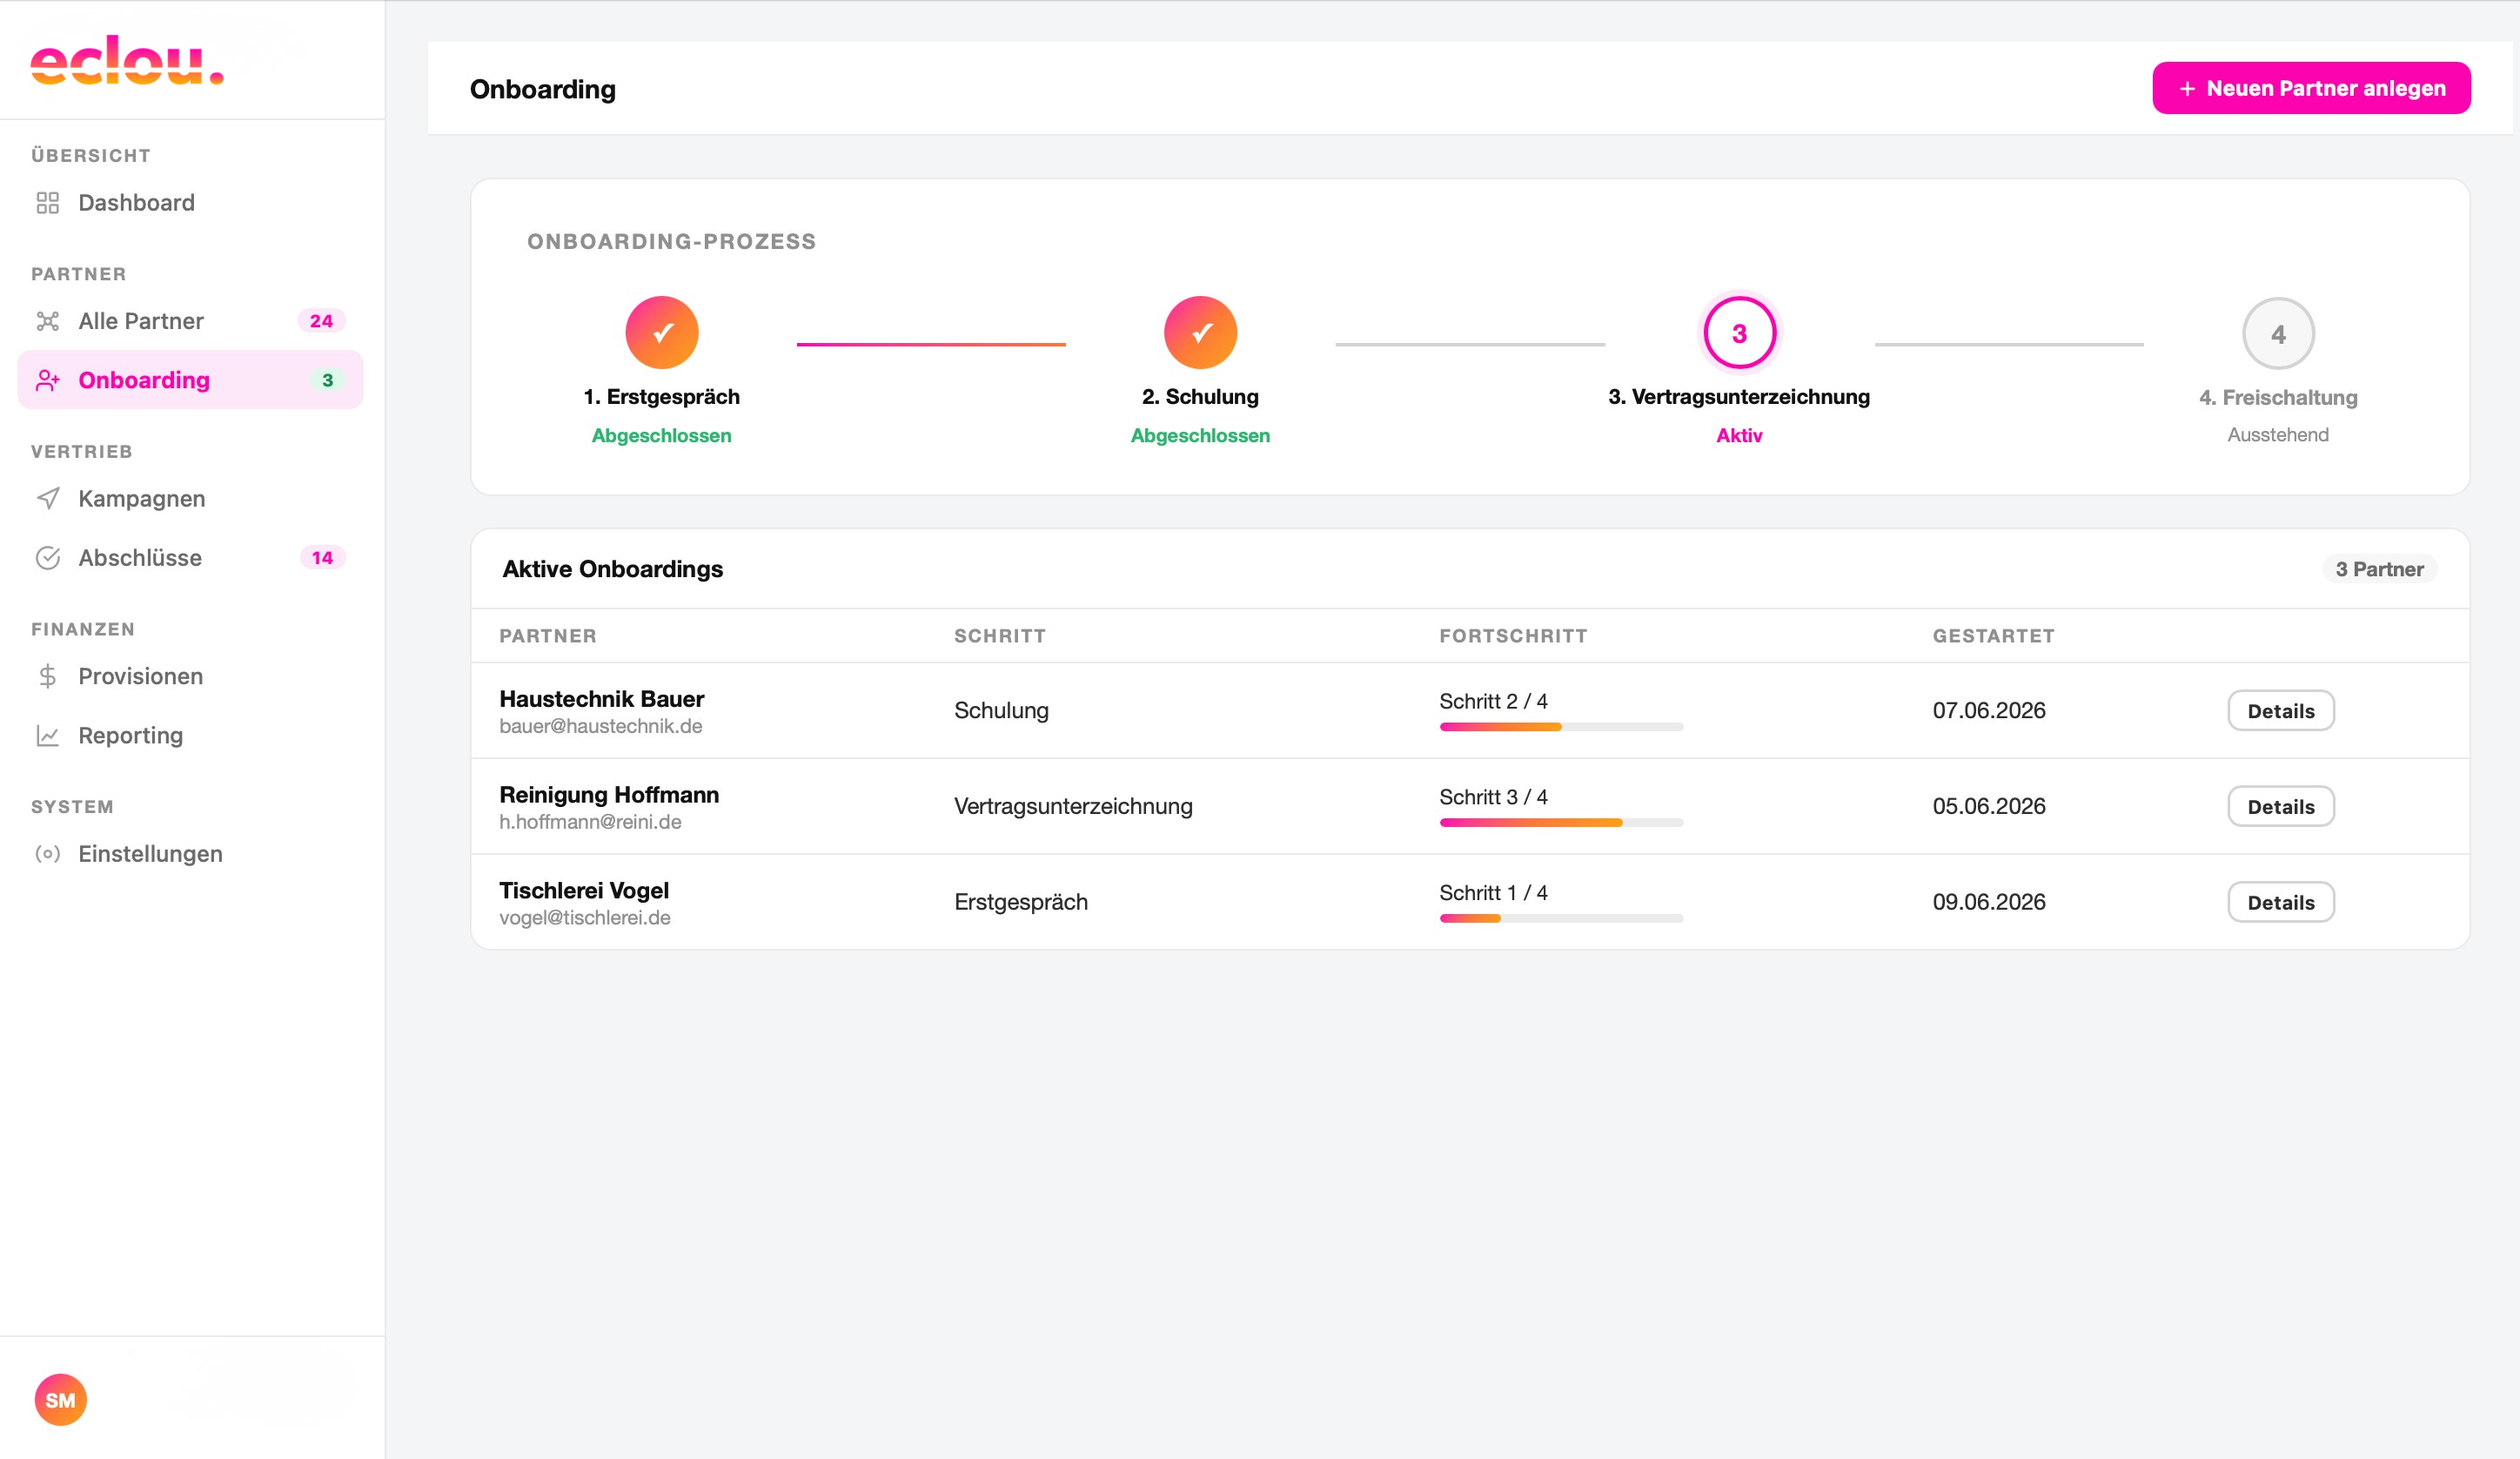2520x1459 pixels.
Task: Click the Dashboard grid icon
Action: click(x=48, y=203)
